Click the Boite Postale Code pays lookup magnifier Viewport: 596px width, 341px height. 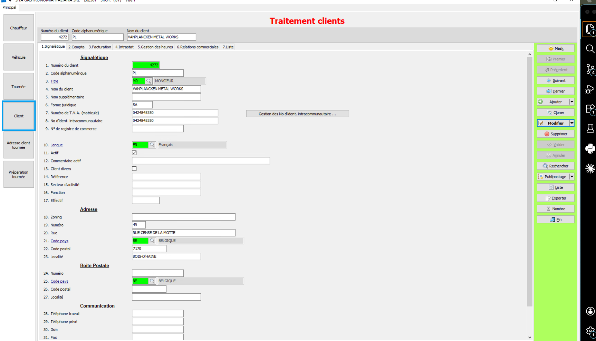point(152,281)
